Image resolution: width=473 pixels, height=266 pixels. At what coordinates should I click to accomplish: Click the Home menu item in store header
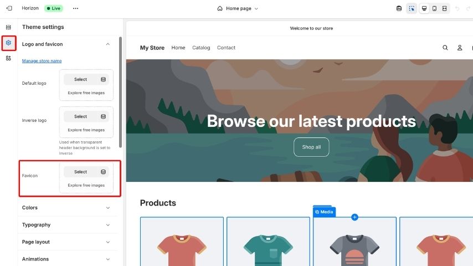(178, 48)
